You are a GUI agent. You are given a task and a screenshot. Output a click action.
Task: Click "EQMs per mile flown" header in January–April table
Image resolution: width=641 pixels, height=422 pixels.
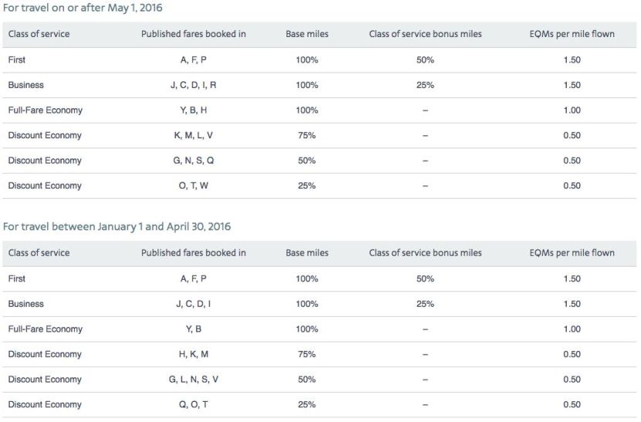tap(572, 253)
